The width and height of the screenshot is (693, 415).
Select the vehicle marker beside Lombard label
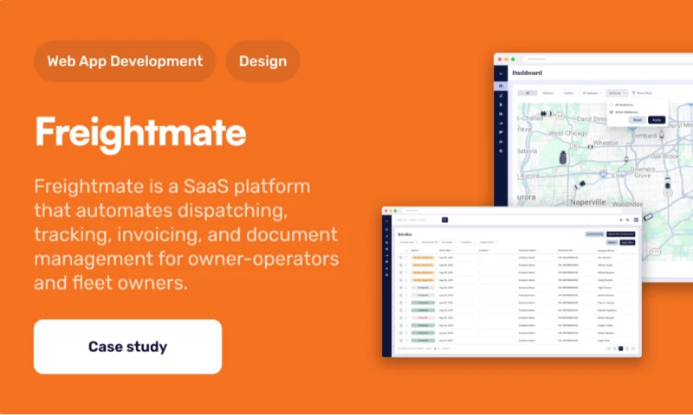point(662,135)
